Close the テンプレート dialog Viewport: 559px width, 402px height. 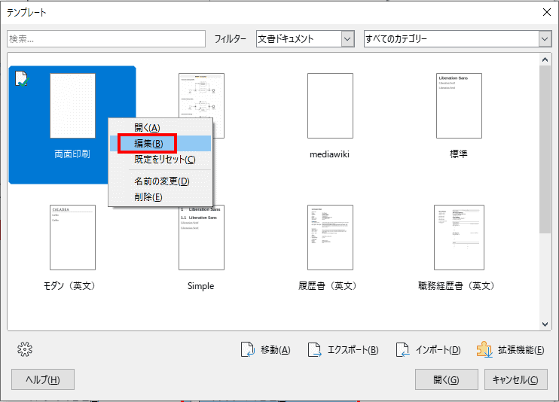(547, 12)
